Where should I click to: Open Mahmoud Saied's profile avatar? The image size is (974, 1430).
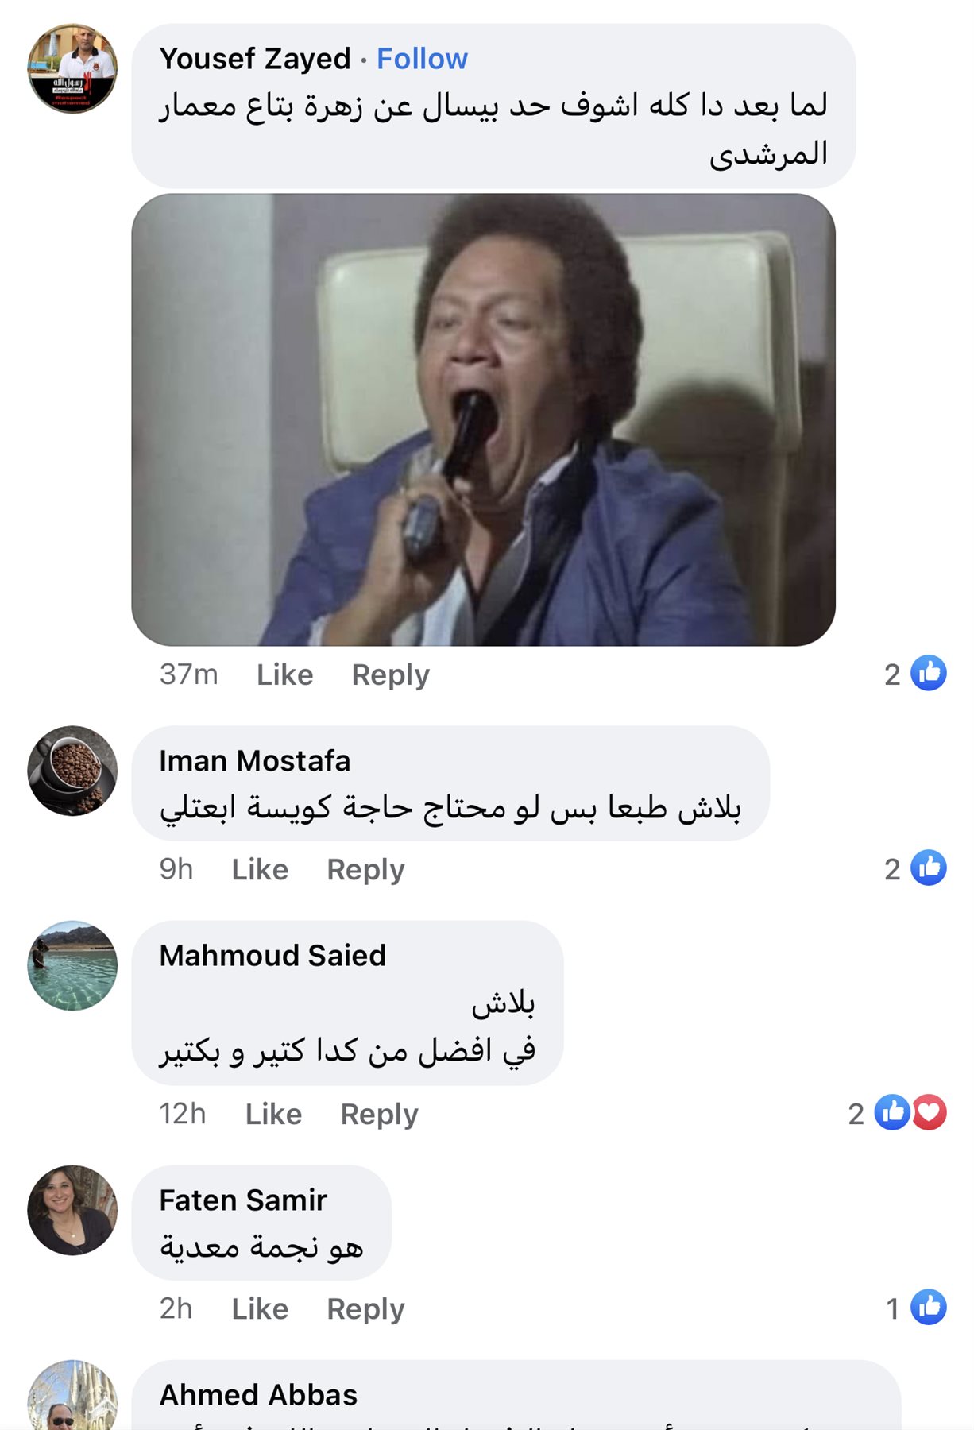72,965
